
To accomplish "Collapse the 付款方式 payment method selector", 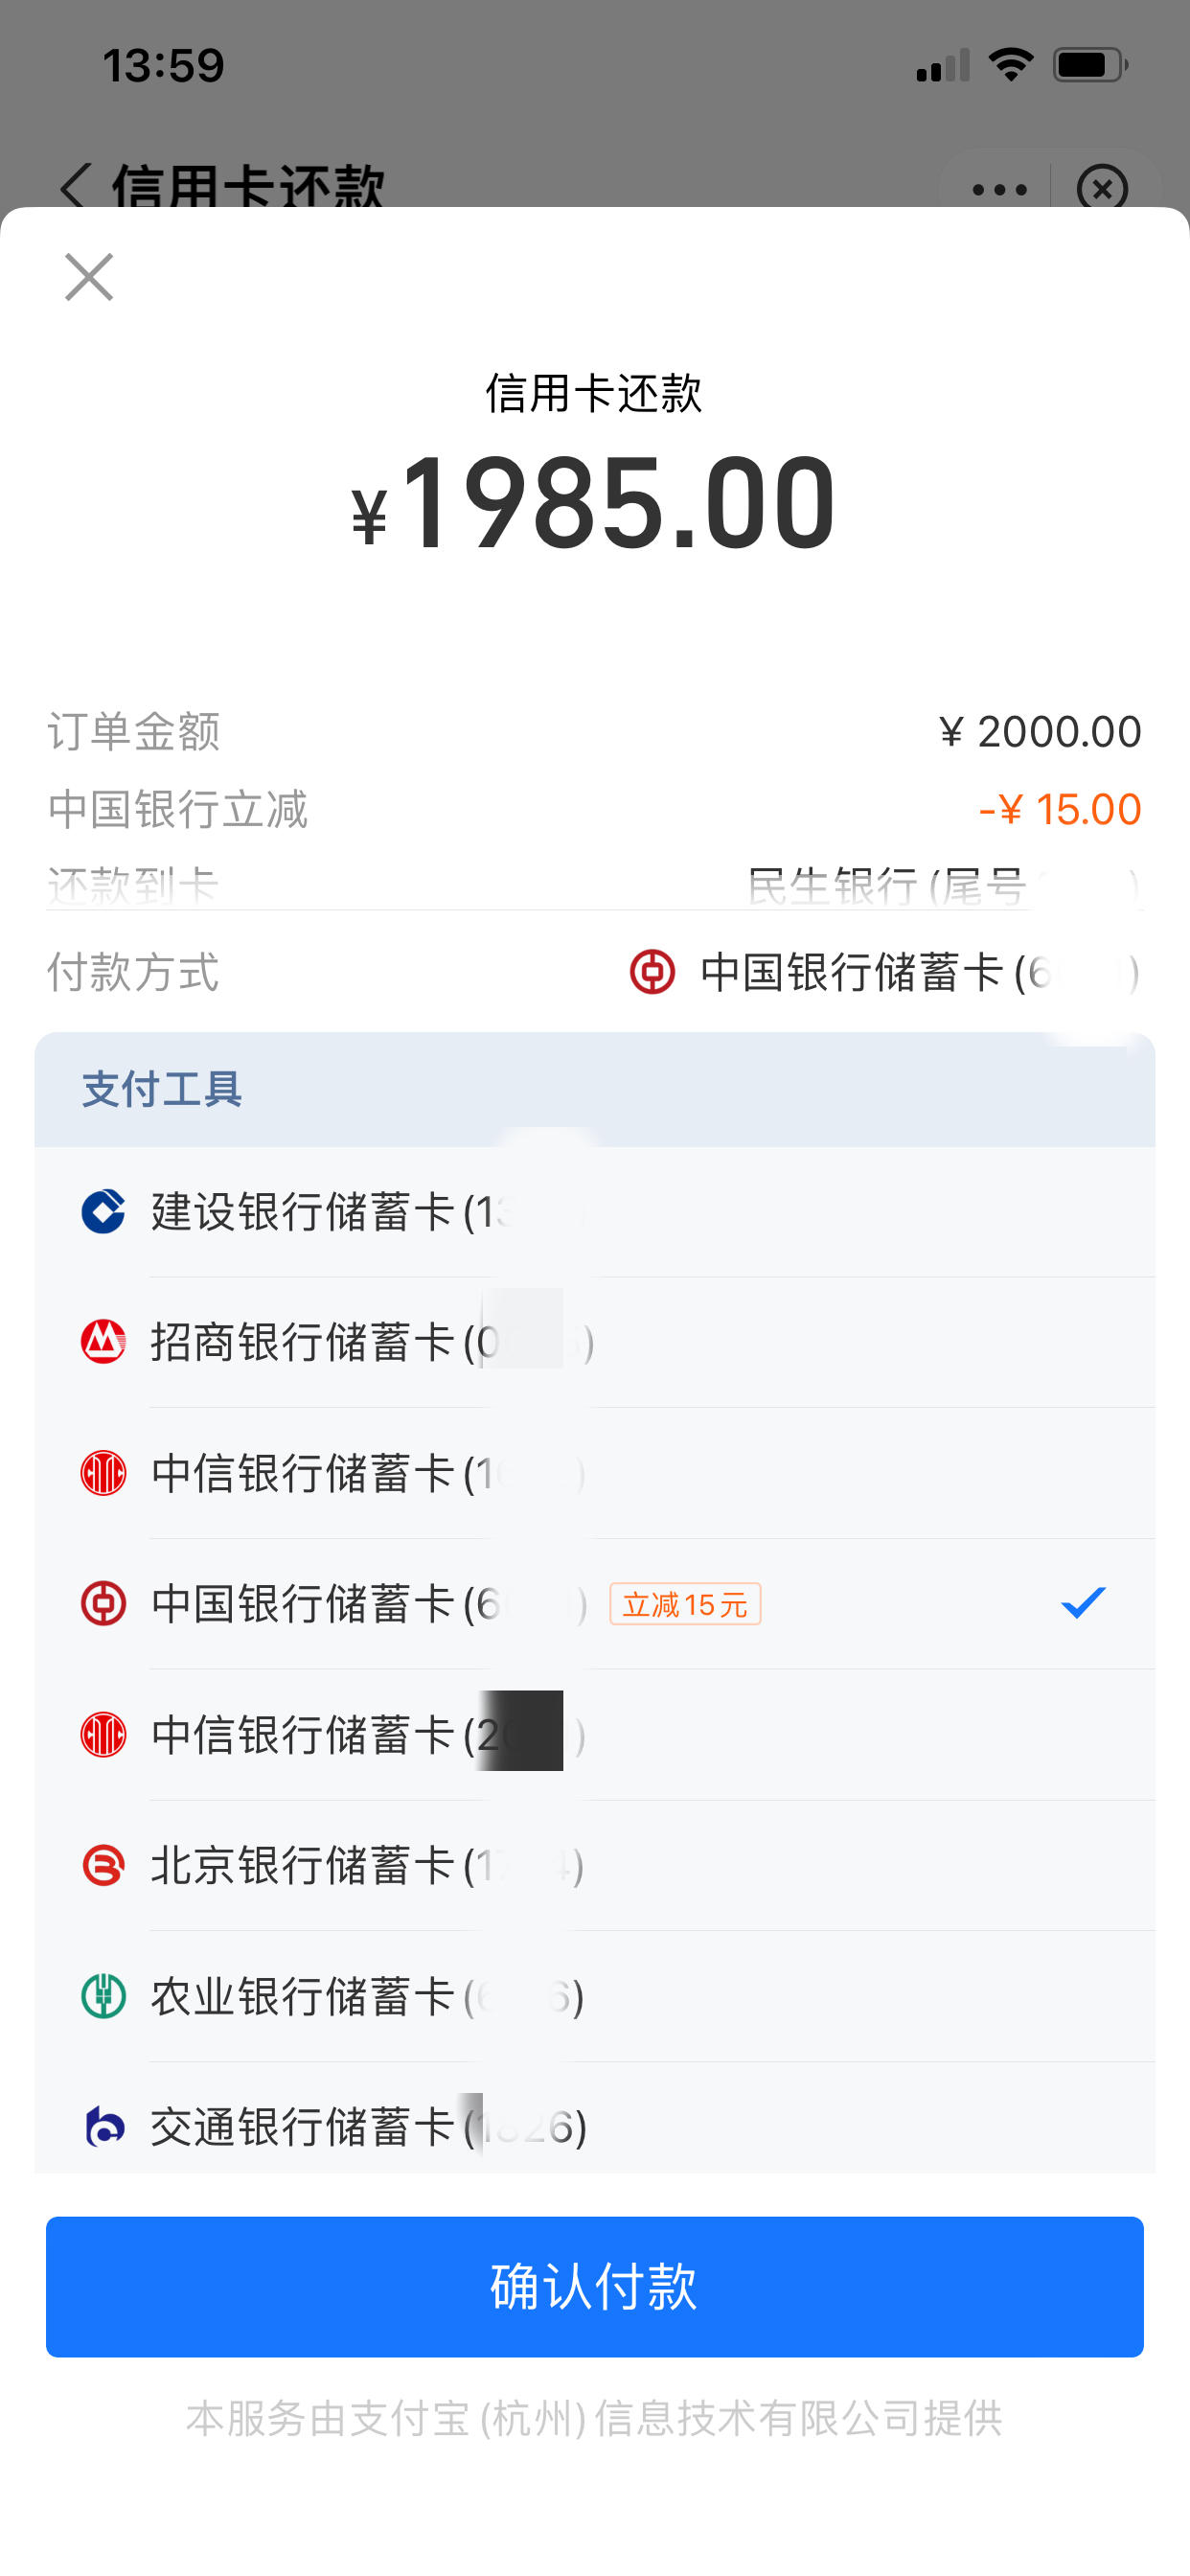I will [595, 972].
